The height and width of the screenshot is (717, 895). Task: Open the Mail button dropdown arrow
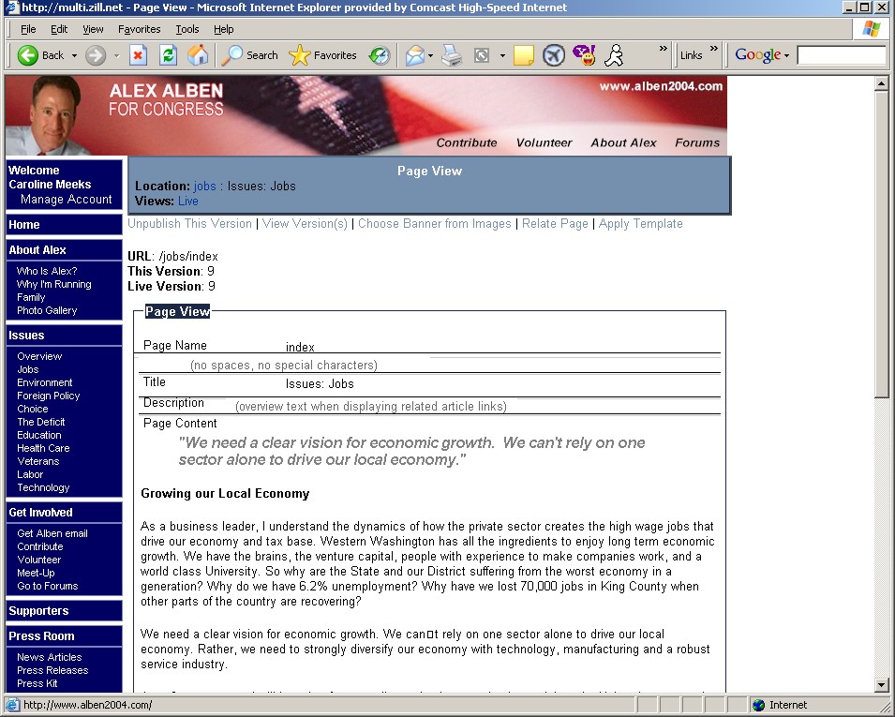[430, 56]
